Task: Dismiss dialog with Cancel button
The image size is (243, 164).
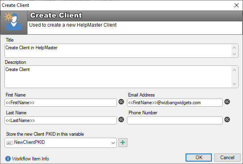Action: click(x=227, y=158)
